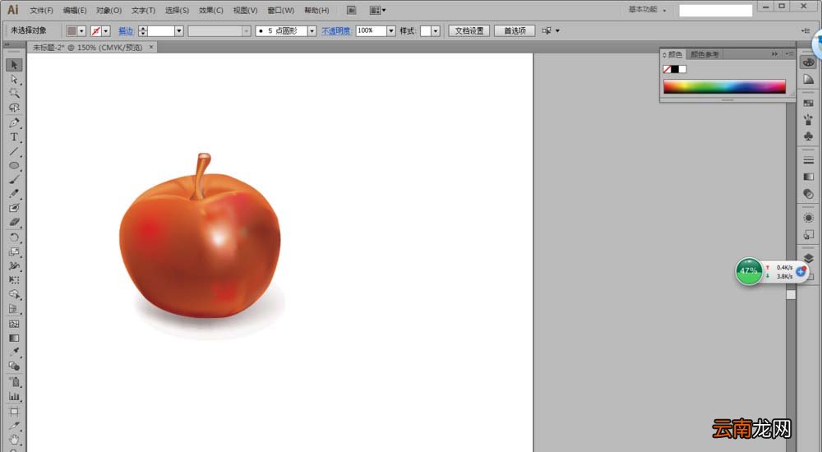Image resolution: width=822 pixels, height=452 pixels.
Task: Open the Brushes panel dock icon
Action: click(808, 119)
